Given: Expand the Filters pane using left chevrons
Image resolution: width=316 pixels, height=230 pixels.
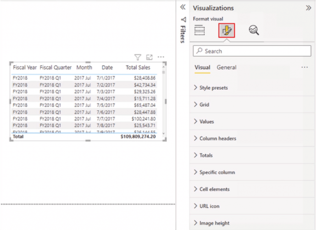Looking at the screenshot, I should click(183, 7).
